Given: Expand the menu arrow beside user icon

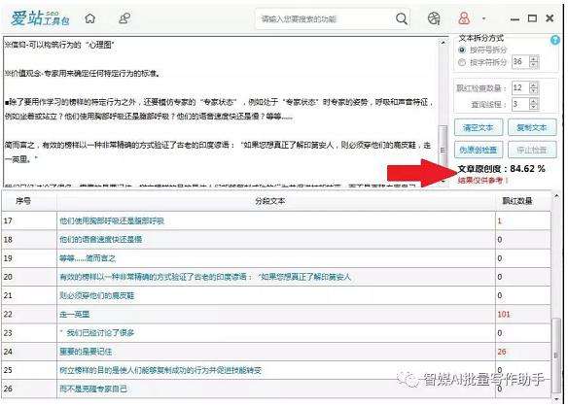Looking at the screenshot, I should pyautogui.click(x=484, y=18).
